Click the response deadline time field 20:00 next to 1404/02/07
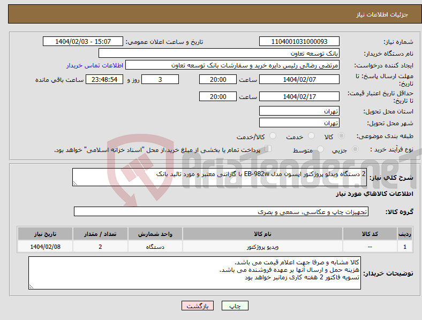Viewport: 422px width, 320px height. [x=218, y=79]
